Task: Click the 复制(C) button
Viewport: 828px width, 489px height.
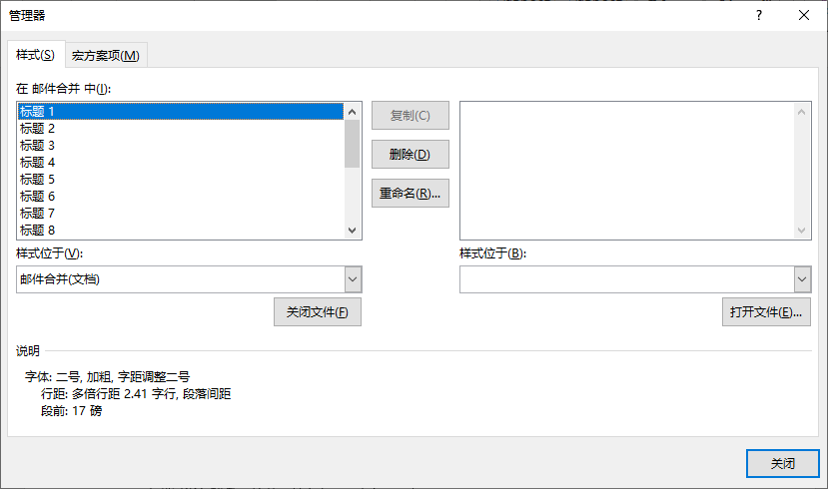Action: (x=411, y=115)
